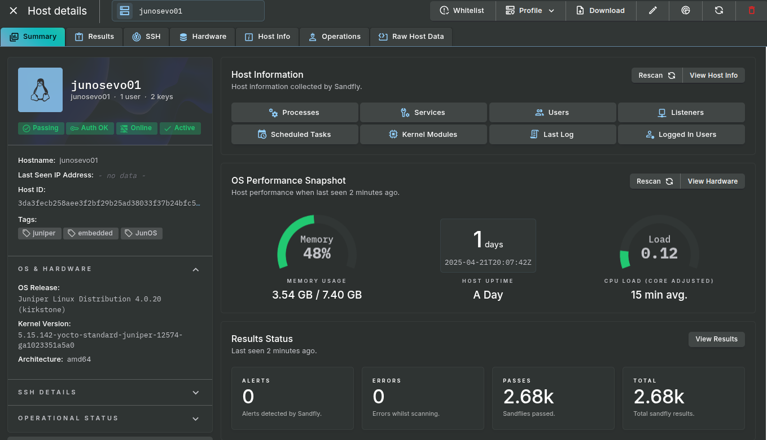Click the red trash delete icon
The width and height of the screenshot is (767, 440).
click(751, 11)
